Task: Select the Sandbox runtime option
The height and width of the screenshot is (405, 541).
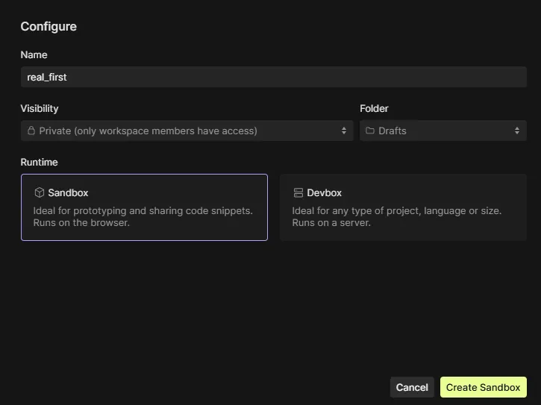Action: point(144,207)
